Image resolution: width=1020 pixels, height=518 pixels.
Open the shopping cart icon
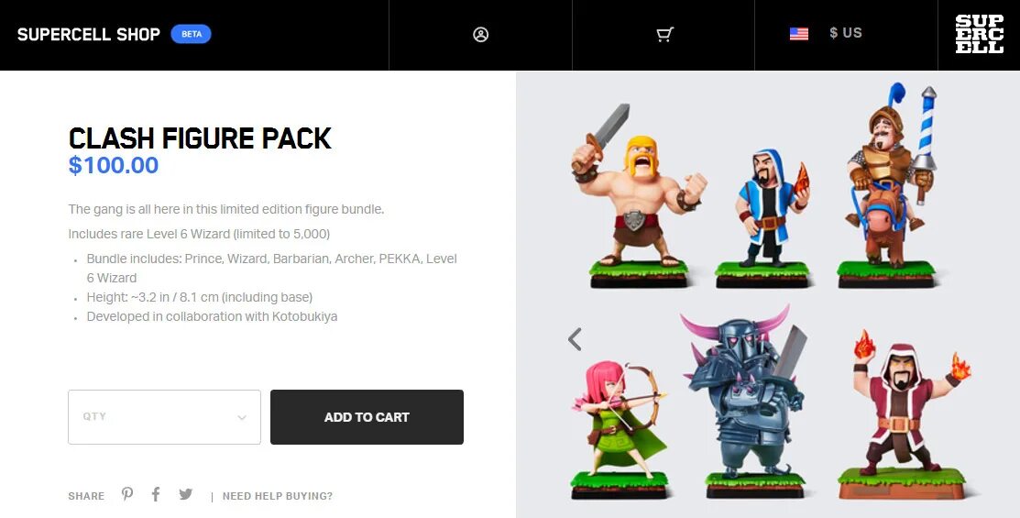pos(664,35)
